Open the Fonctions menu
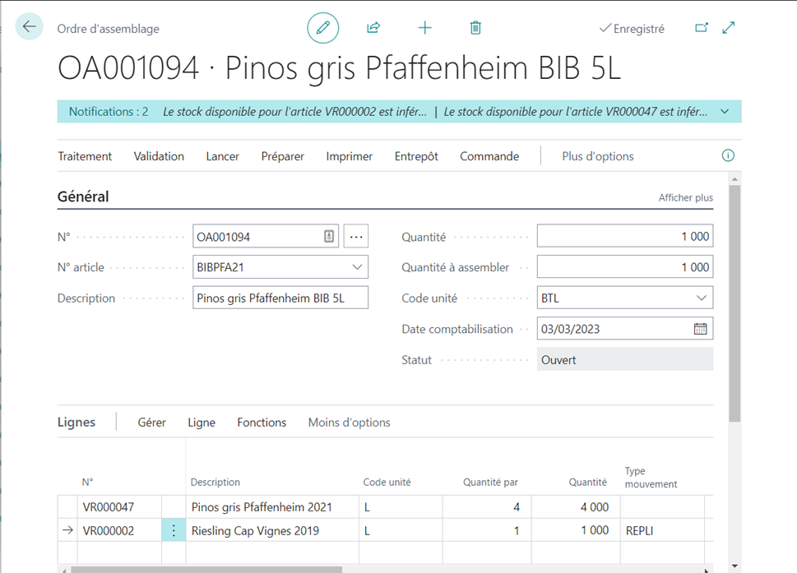 pos(262,423)
